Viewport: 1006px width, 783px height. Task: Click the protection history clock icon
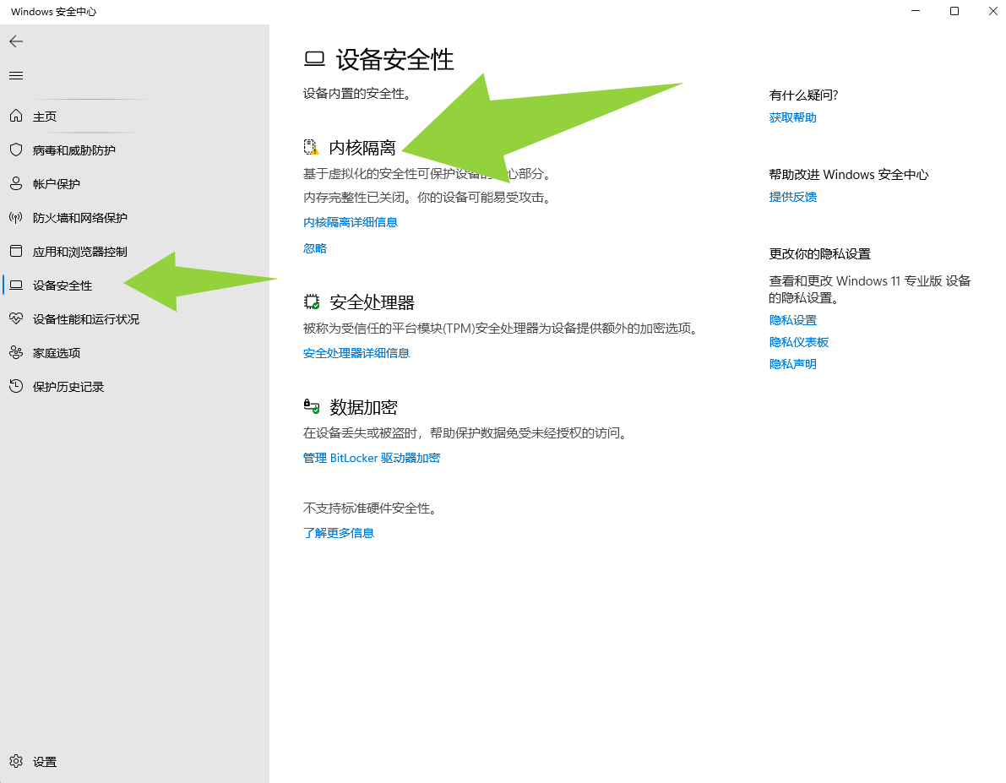pyautogui.click(x=15, y=387)
